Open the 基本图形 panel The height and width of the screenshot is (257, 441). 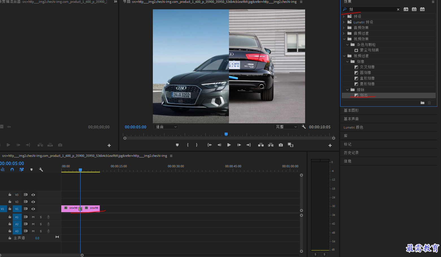coord(351,110)
